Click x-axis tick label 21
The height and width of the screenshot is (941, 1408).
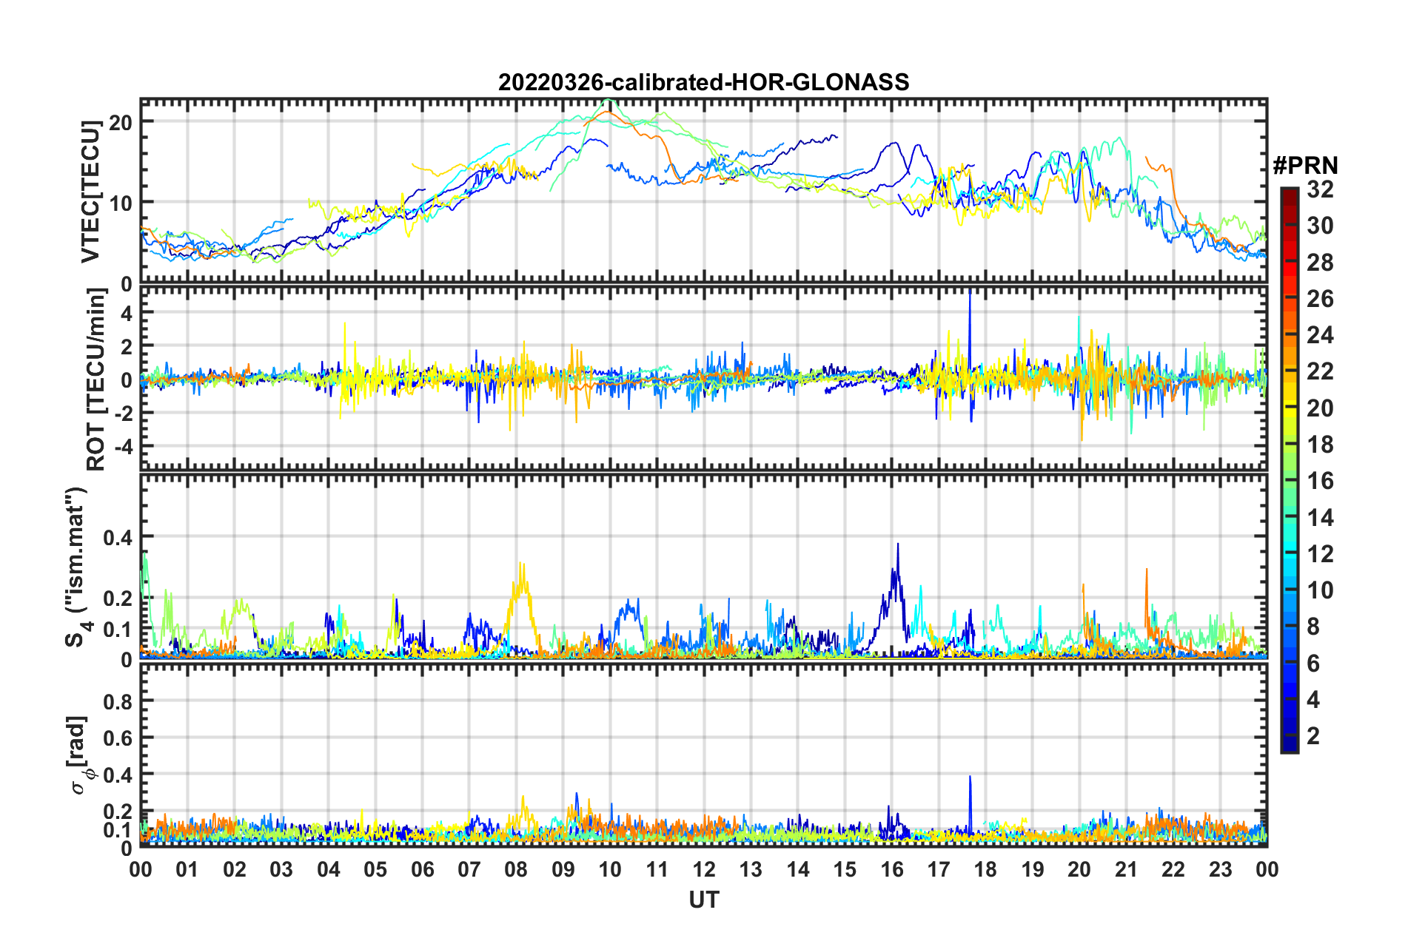point(1127,869)
